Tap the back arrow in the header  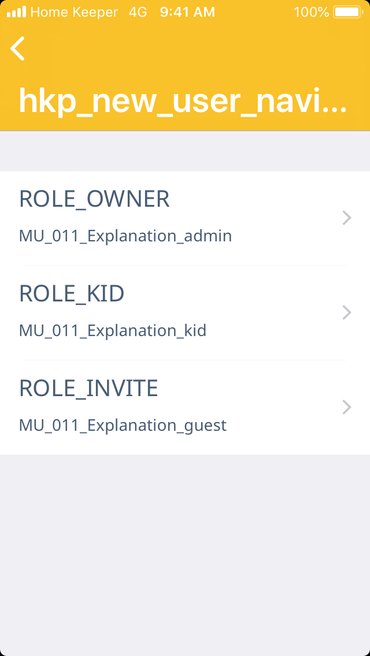(18, 49)
